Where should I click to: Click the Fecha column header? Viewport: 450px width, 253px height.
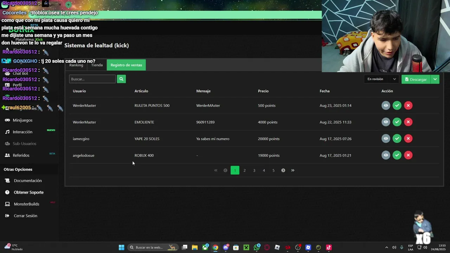[x=324, y=91]
